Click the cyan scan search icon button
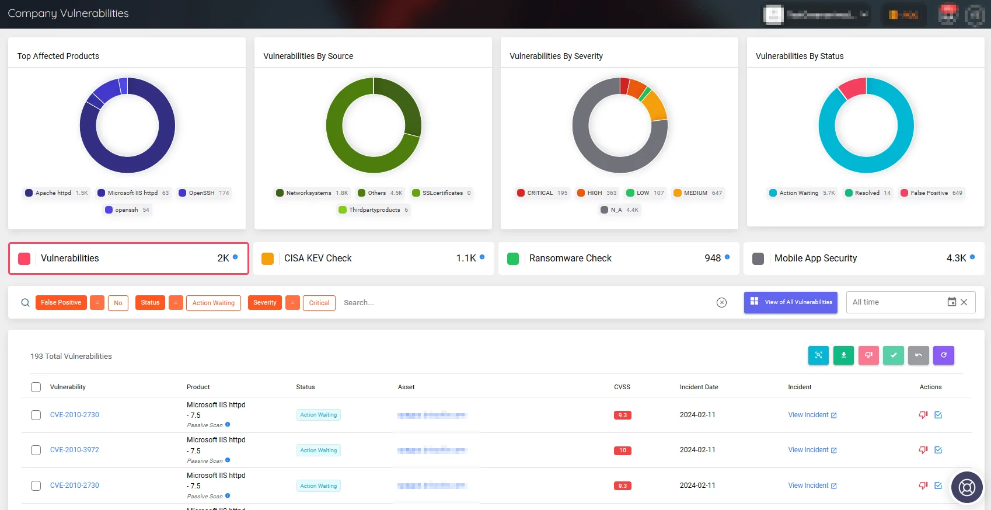The width and height of the screenshot is (991, 510). (x=818, y=355)
